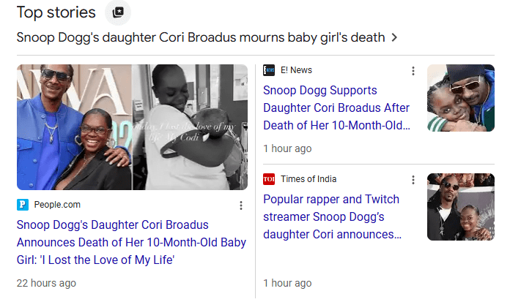Screen dimensions: 521x302
Task: Click the E! News story thumbnail
Action: 461,98
